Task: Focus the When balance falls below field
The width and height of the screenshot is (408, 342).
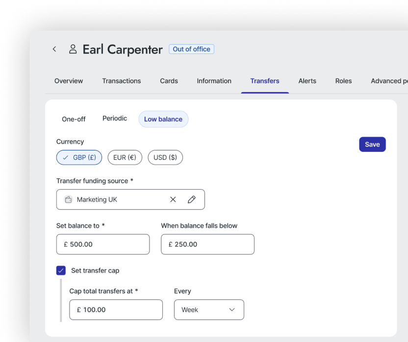Action: coord(207,244)
